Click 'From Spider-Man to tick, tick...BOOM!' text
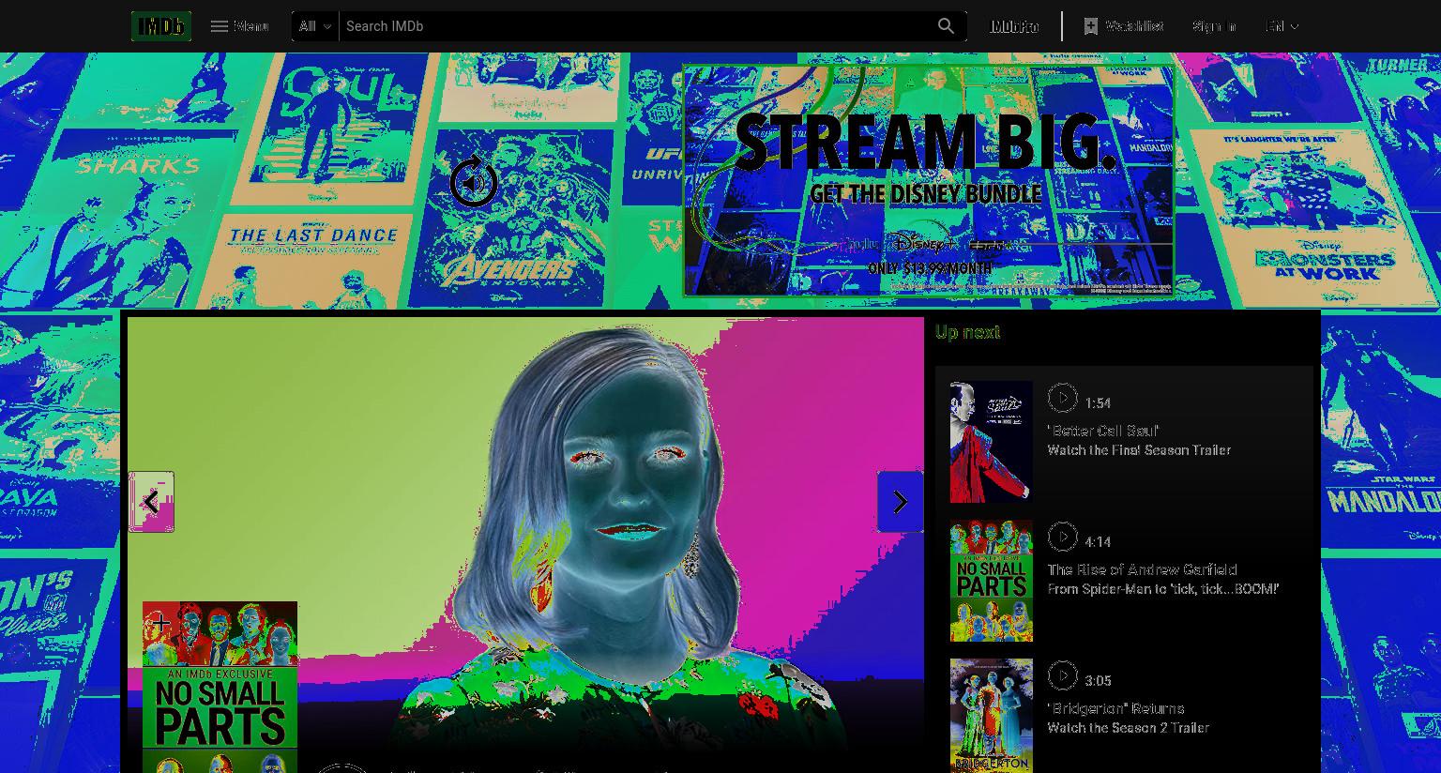Image resolution: width=1441 pixels, height=773 pixels. [1163, 589]
